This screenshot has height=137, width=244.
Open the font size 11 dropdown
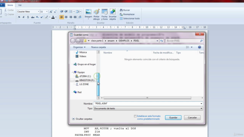[x=47, y=12]
